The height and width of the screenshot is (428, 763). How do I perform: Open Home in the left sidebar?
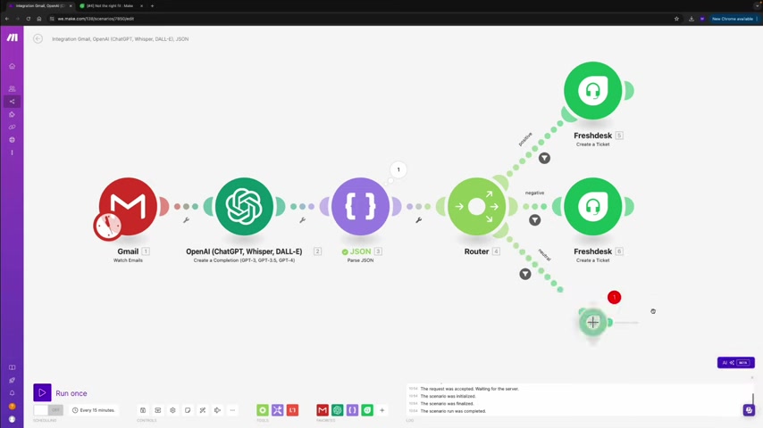pos(13,66)
